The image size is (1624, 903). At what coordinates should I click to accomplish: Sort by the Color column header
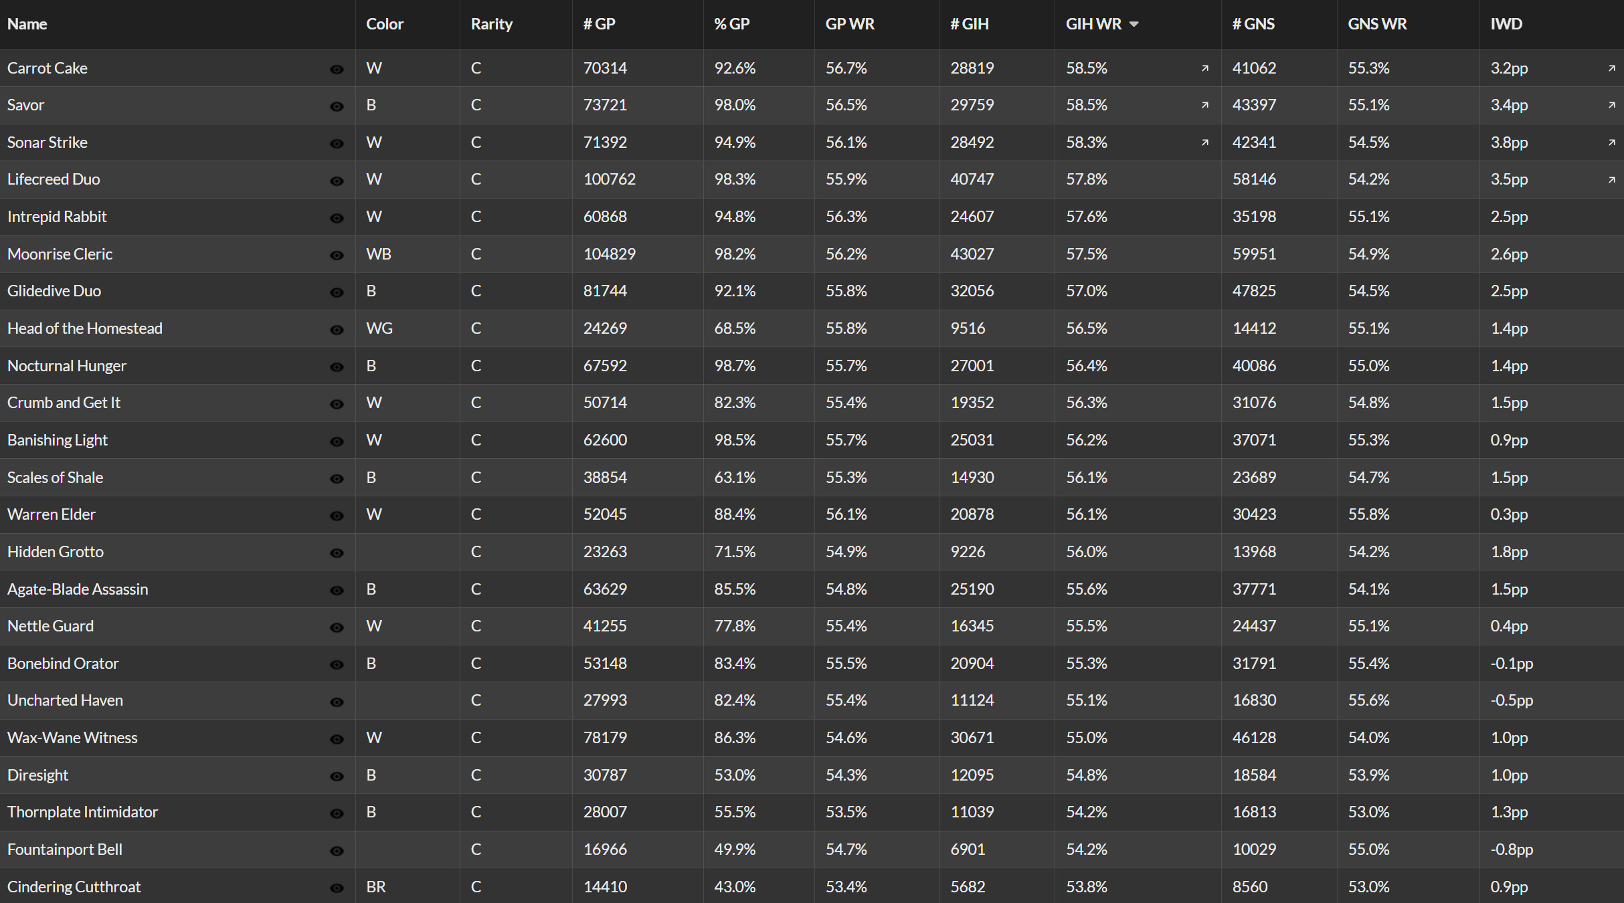click(385, 24)
